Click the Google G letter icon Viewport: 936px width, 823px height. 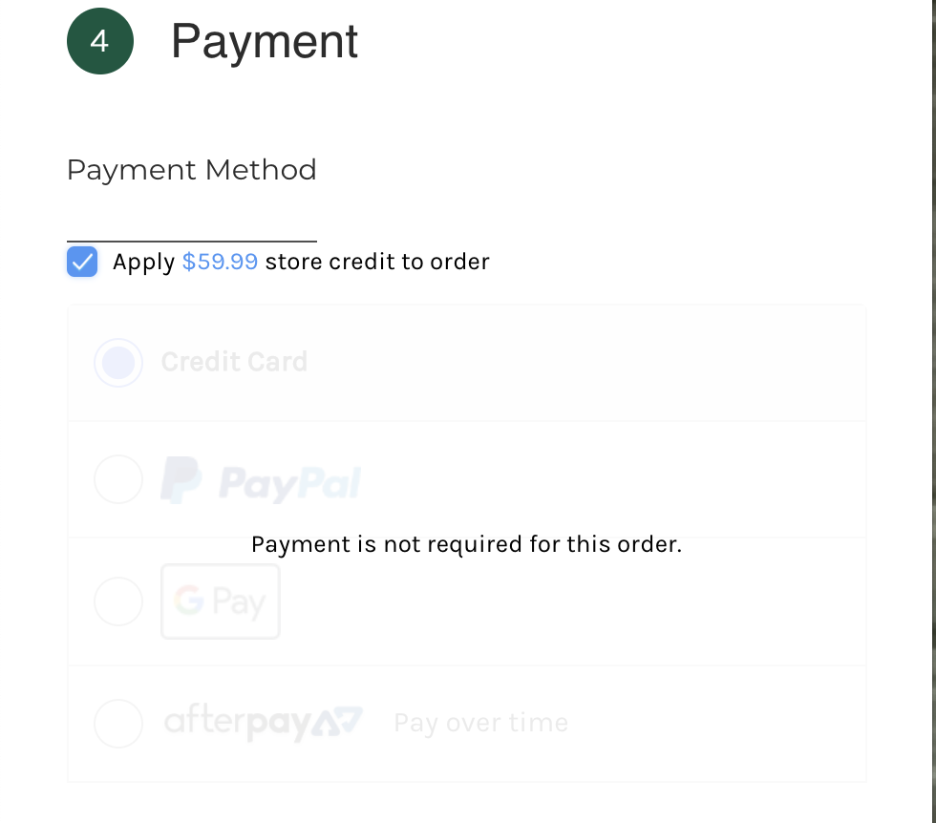coord(189,601)
